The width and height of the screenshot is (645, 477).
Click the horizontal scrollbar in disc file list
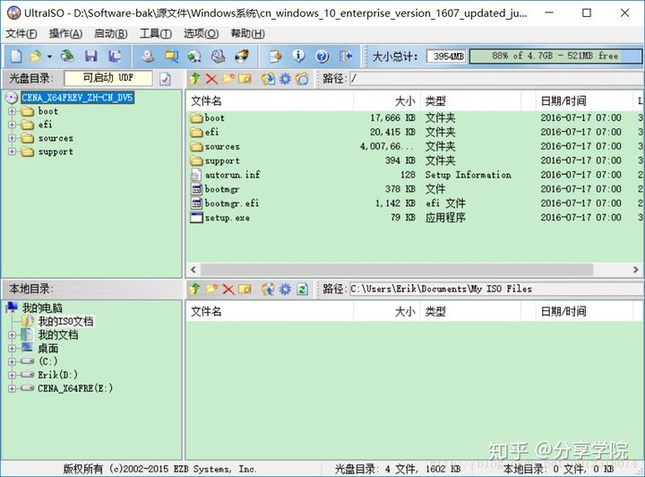point(397,270)
